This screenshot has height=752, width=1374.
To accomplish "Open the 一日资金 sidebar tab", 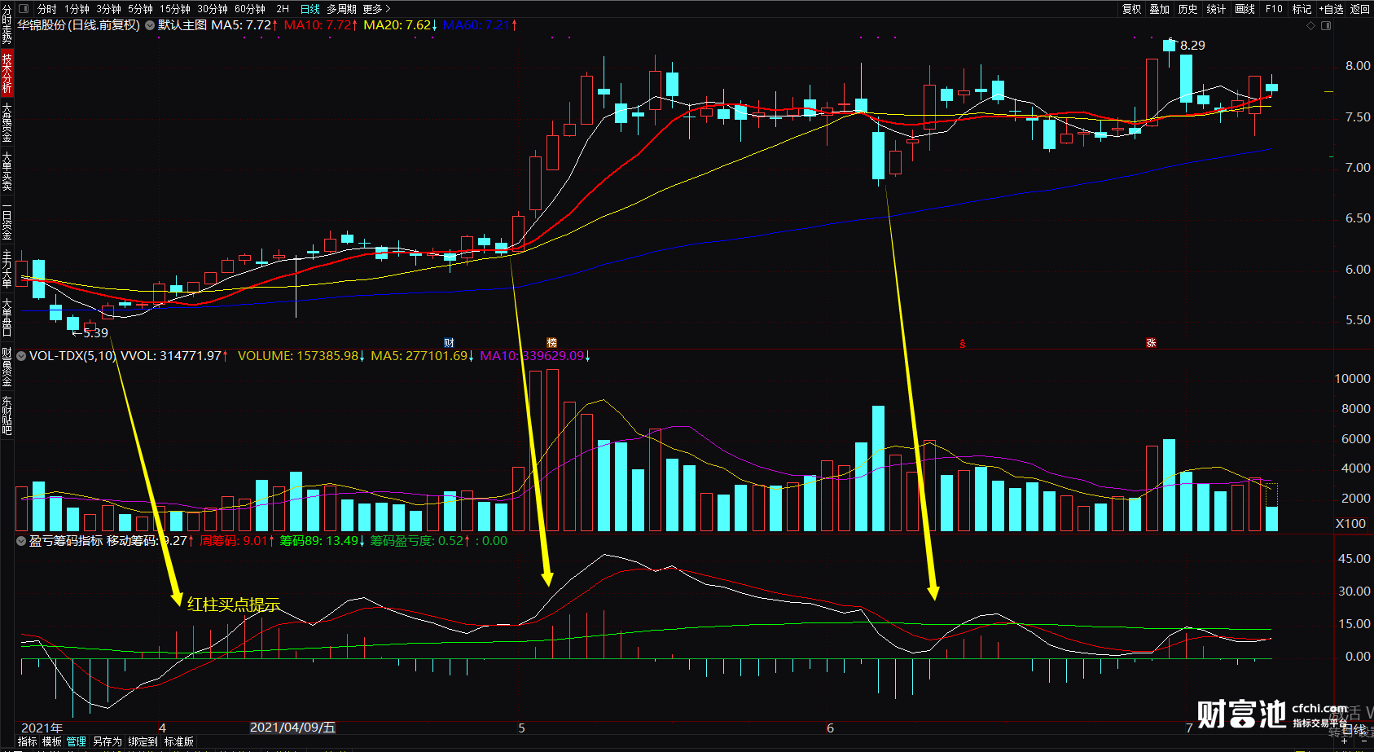I will click(7, 220).
